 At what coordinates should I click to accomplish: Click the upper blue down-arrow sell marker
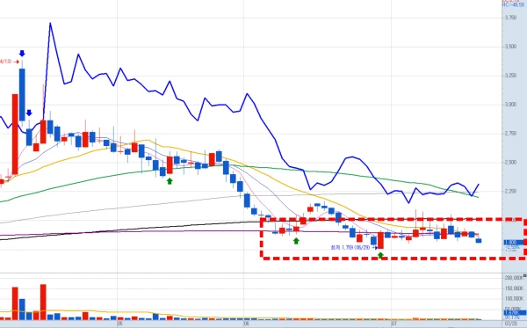22,54
